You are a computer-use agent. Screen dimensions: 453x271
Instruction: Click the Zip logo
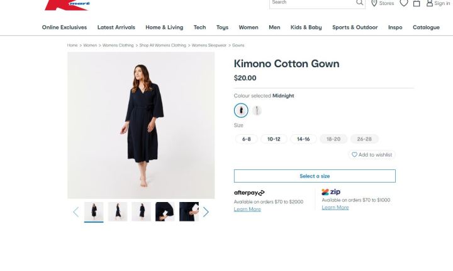click(x=331, y=192)
